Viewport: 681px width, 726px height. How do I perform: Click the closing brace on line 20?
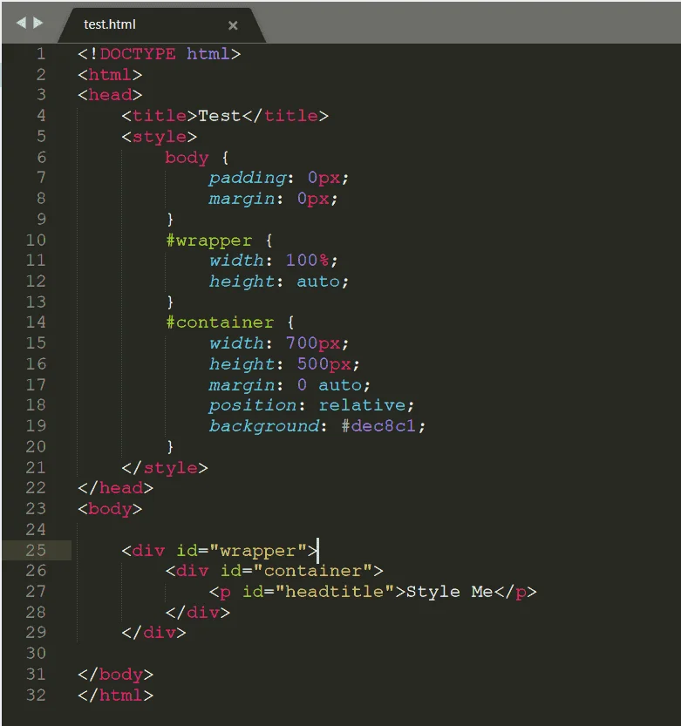pos(170,447)
